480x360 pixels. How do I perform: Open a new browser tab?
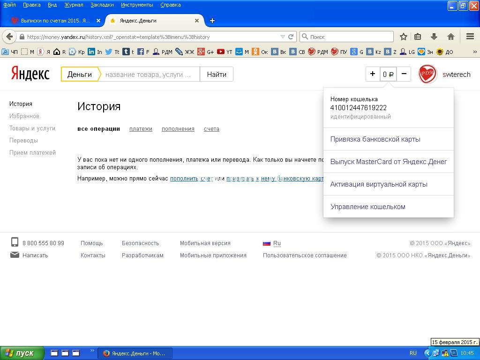[x=212, y=21]
